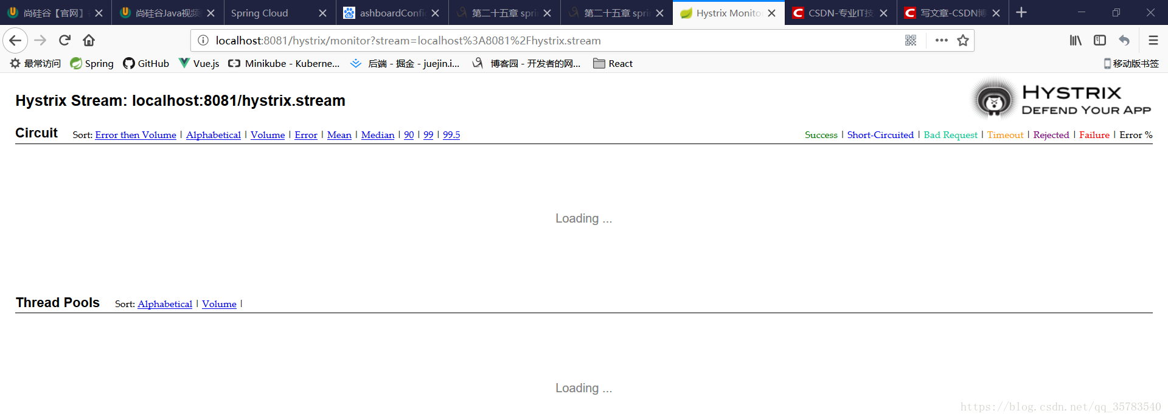Sort circuits by Volume
Screen dimensions: 1168x419
click(268, 135)
